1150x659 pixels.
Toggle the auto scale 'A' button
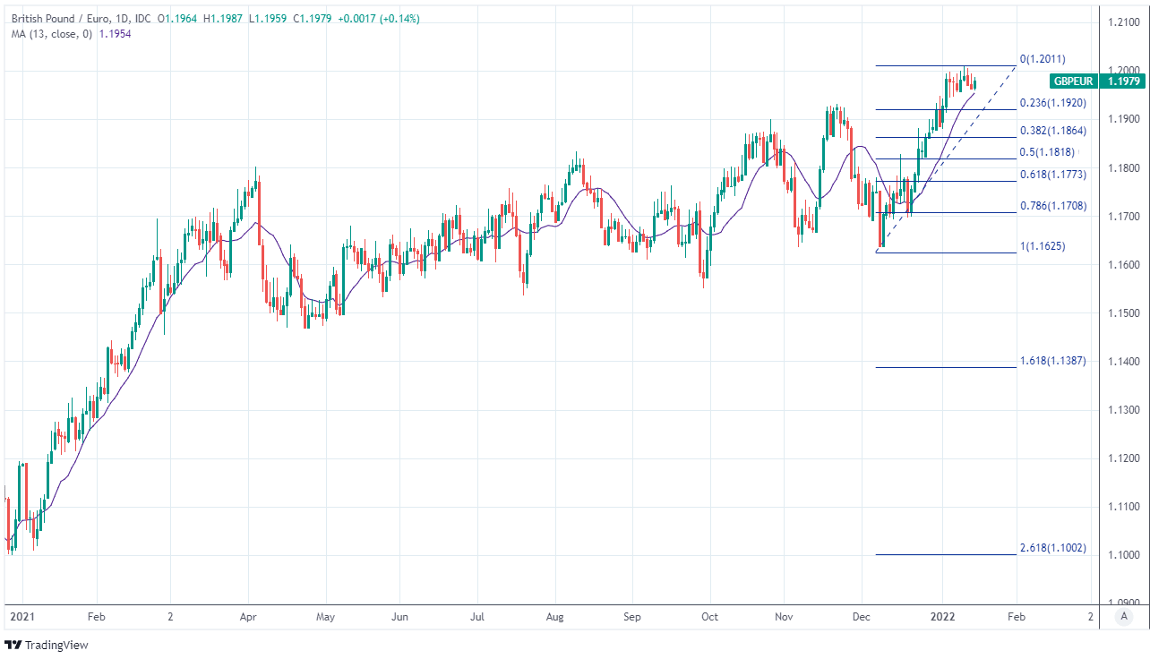1123,617
